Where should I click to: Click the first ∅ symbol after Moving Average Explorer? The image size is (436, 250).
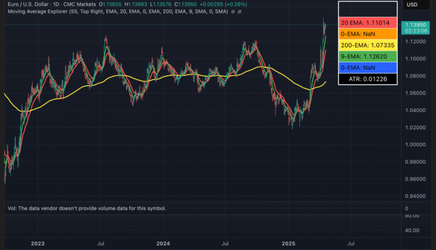[x=231, y=12]
